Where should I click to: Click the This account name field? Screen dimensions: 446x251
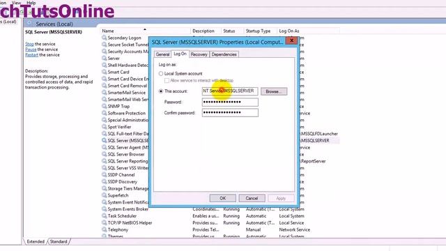pyautogui.click(x=230, y=91)
